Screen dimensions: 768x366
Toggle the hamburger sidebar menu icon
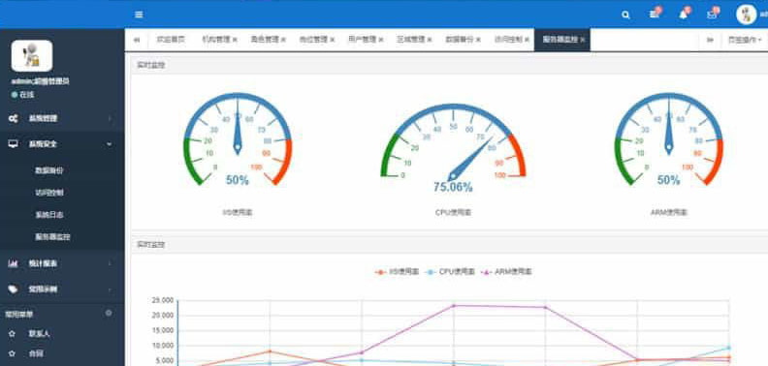point(139,15)
